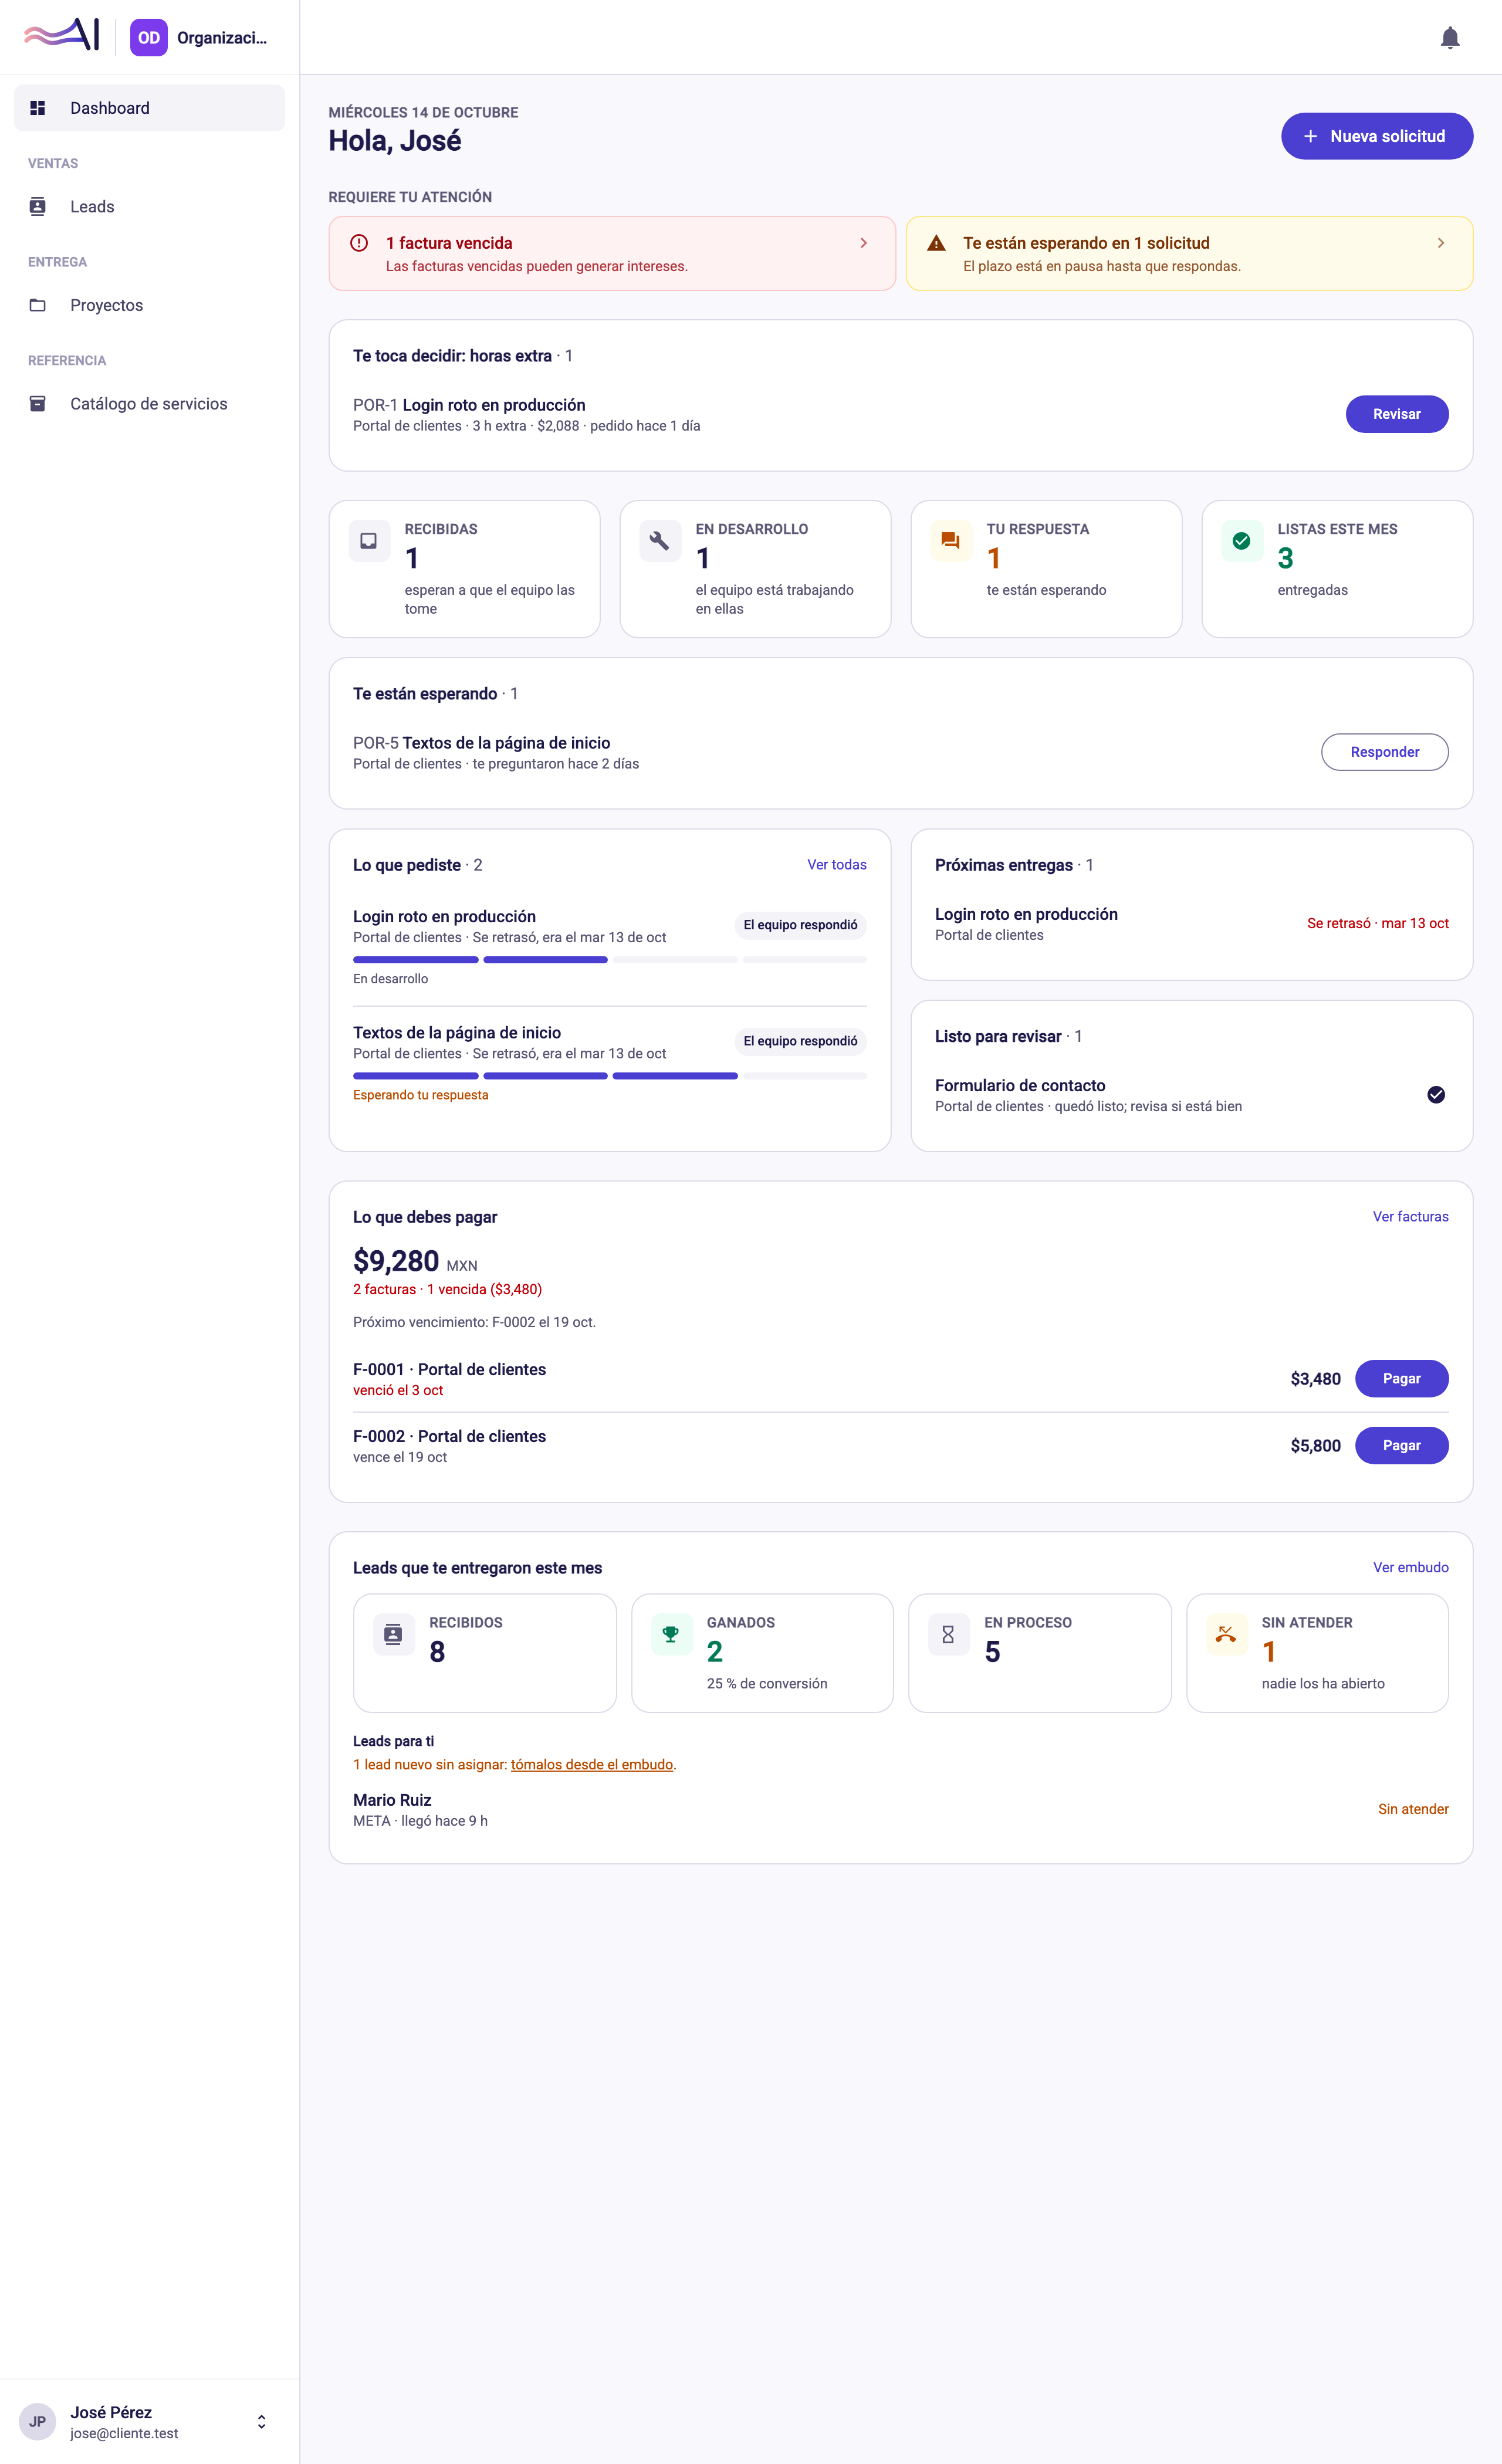Follow the tómalos desde el embudo link
The image size is (1502, 2464).
592,1765
